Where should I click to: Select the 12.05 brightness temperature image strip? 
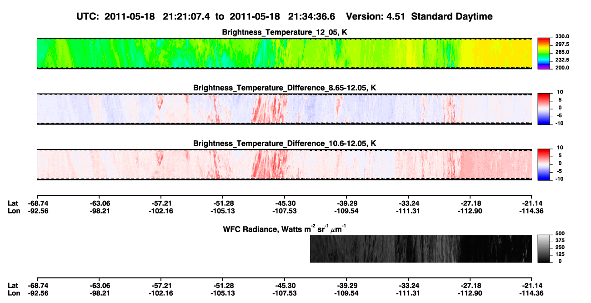tap(285, 53)
